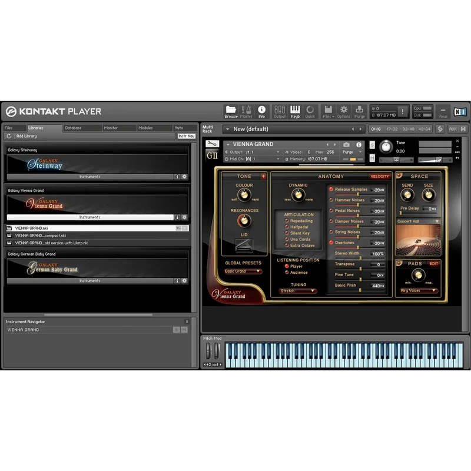This screenshot has height=471, width=471.
Task: Adjust the Stereo Width slider
Action: tap(360, 258)
